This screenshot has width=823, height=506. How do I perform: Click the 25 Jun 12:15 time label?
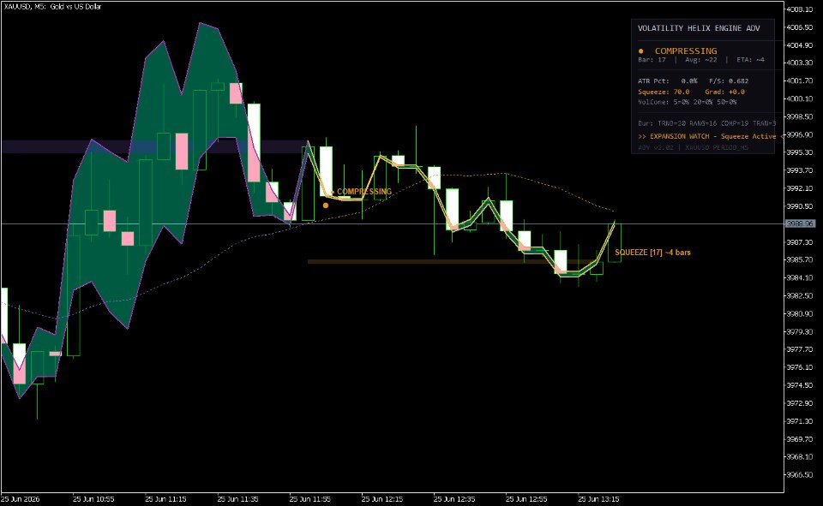[x=382, y=498]
